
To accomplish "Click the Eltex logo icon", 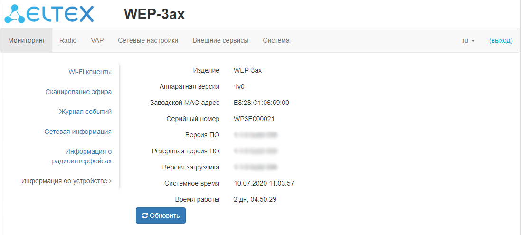I will click(x=14, y=14).
